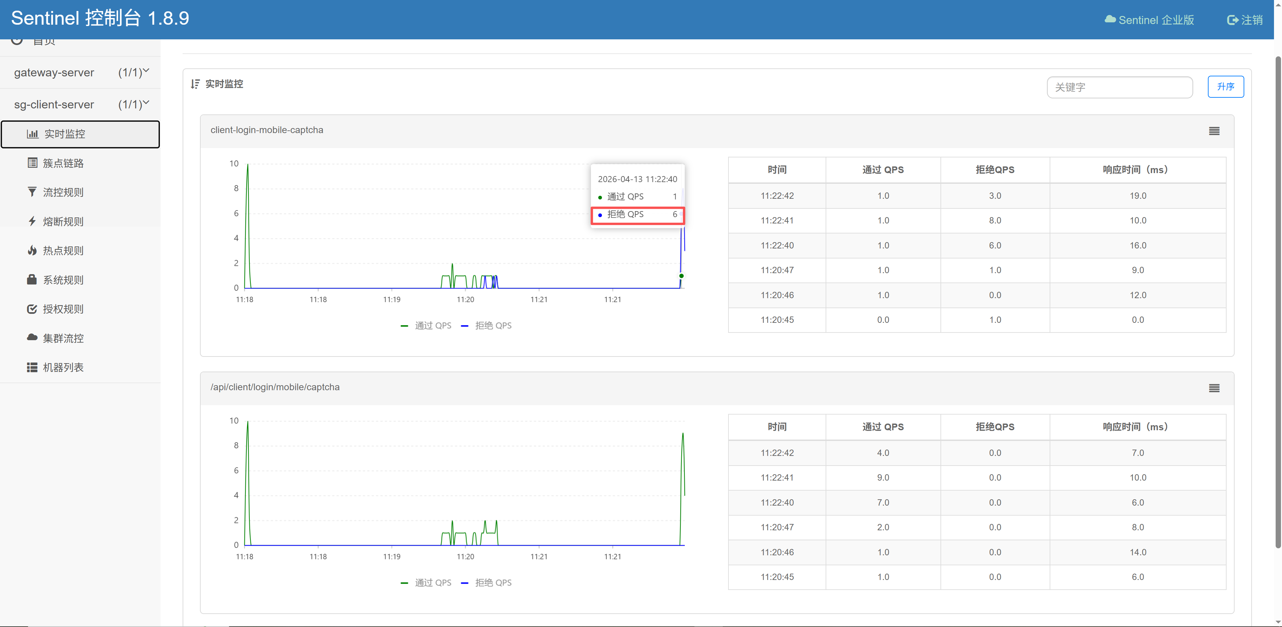1282x627 pixels.
Task: Focus the 关键字 search input
Action: pos(1119,87)
